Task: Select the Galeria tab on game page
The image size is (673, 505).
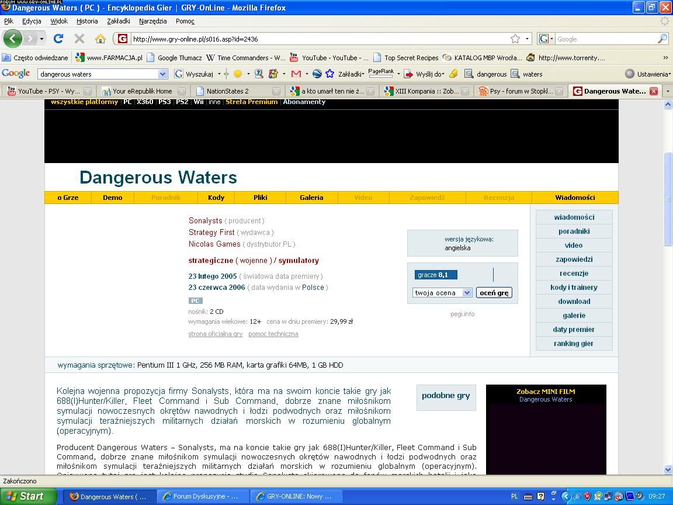Action: coord(311,198)
